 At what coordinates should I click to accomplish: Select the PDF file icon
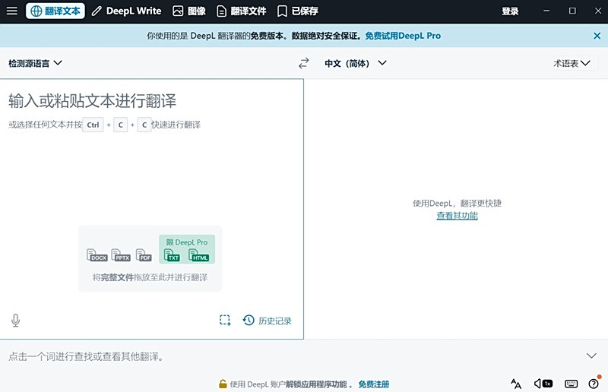point(144,255)
